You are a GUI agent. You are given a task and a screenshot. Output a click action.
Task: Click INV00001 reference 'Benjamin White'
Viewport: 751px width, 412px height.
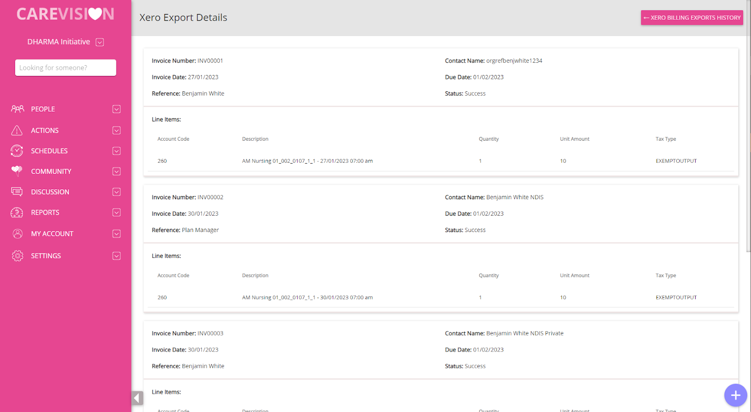(203, 94)
